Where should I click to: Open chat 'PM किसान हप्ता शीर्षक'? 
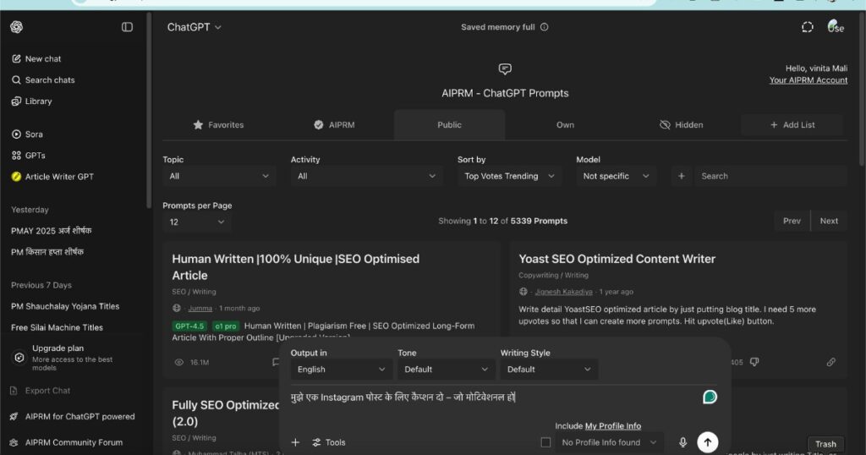pyautogui.click(x=47, y=252)
